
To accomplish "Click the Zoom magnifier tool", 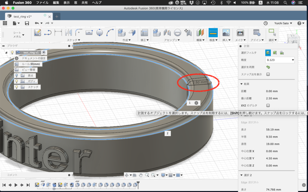I will click(x=147, y=175).
